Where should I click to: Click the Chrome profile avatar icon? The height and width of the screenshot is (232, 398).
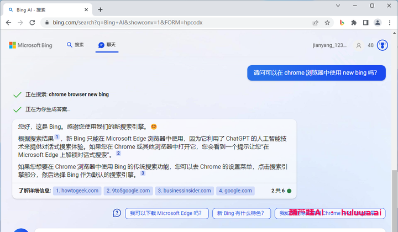point(377,23)
